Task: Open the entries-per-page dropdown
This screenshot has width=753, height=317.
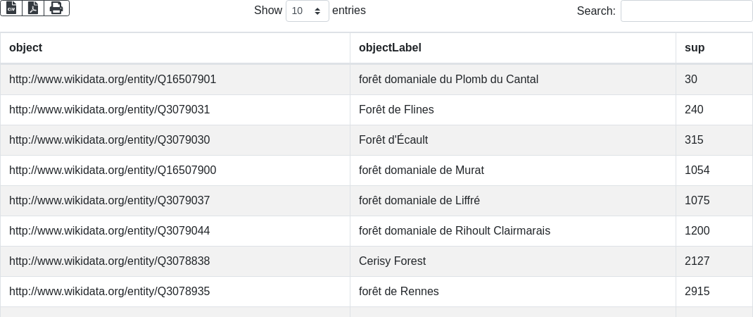Action: point(307,11)
